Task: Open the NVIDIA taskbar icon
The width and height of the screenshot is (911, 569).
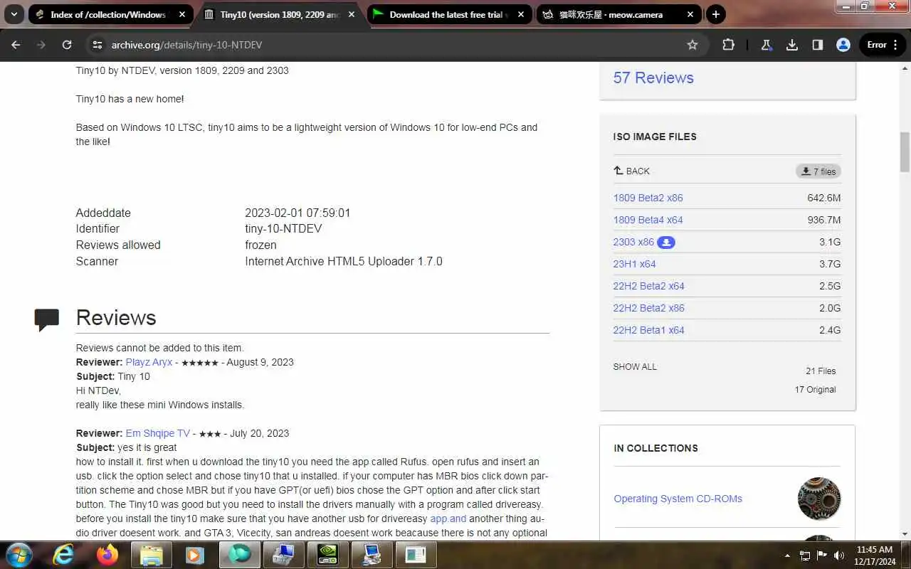Action: pyautogui.click(x=327, y=555)
